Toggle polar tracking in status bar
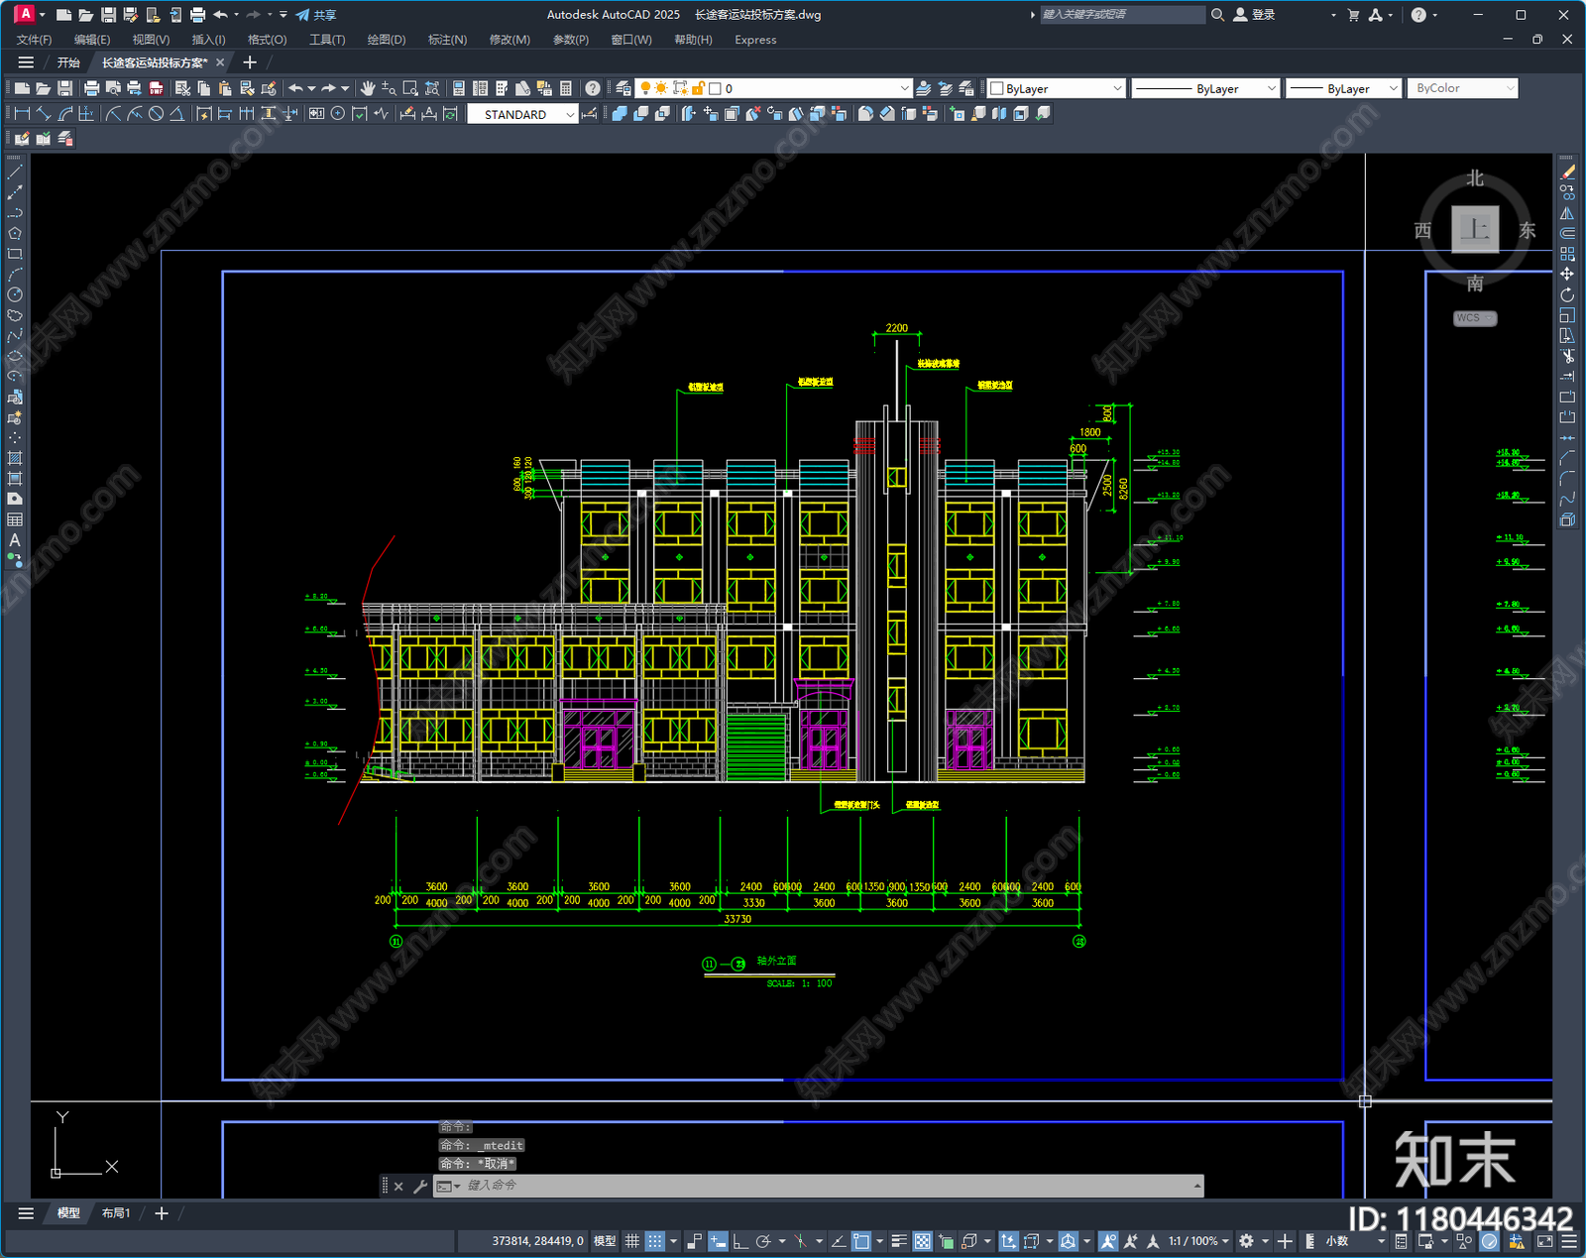 click(x=762, y=1241)
